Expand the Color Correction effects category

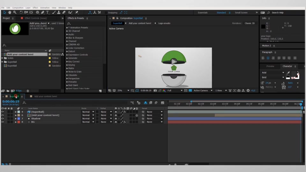click(67, 48)
